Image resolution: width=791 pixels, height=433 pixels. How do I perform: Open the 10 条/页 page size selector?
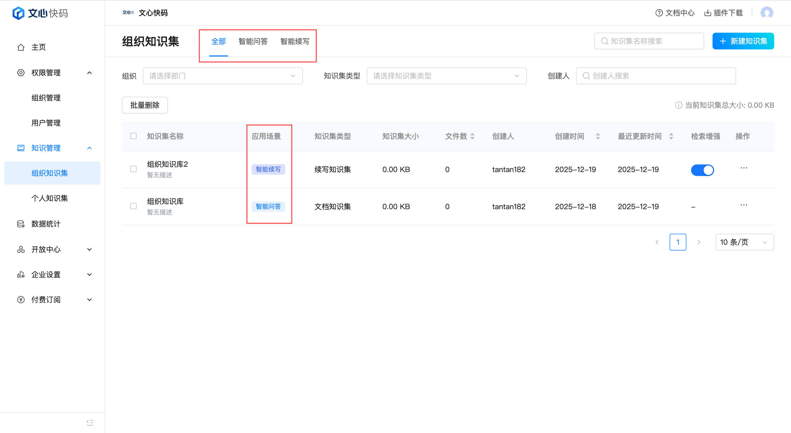click(744, 242)
